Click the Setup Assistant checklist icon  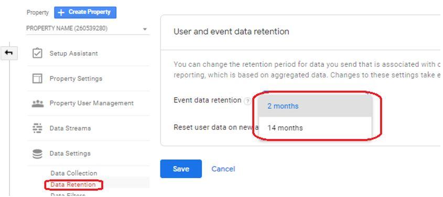(x=37, y=53)
